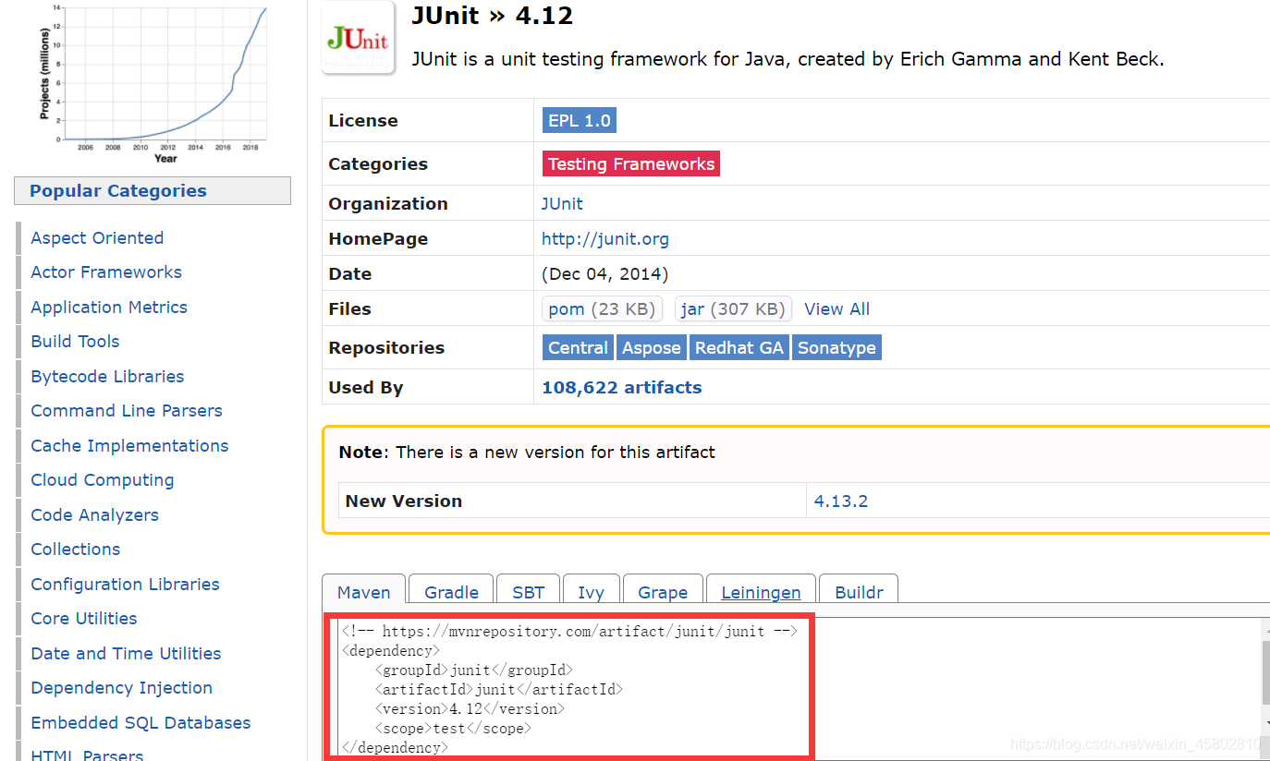Open the EPL 1.0 license tag

pos(580,121)
